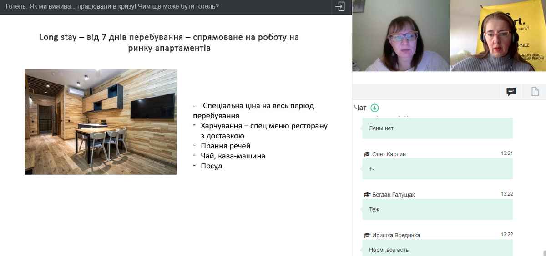Open Олег Карпин's name in chat
This screenshot has width=546, height=256.
click(389, 154)
